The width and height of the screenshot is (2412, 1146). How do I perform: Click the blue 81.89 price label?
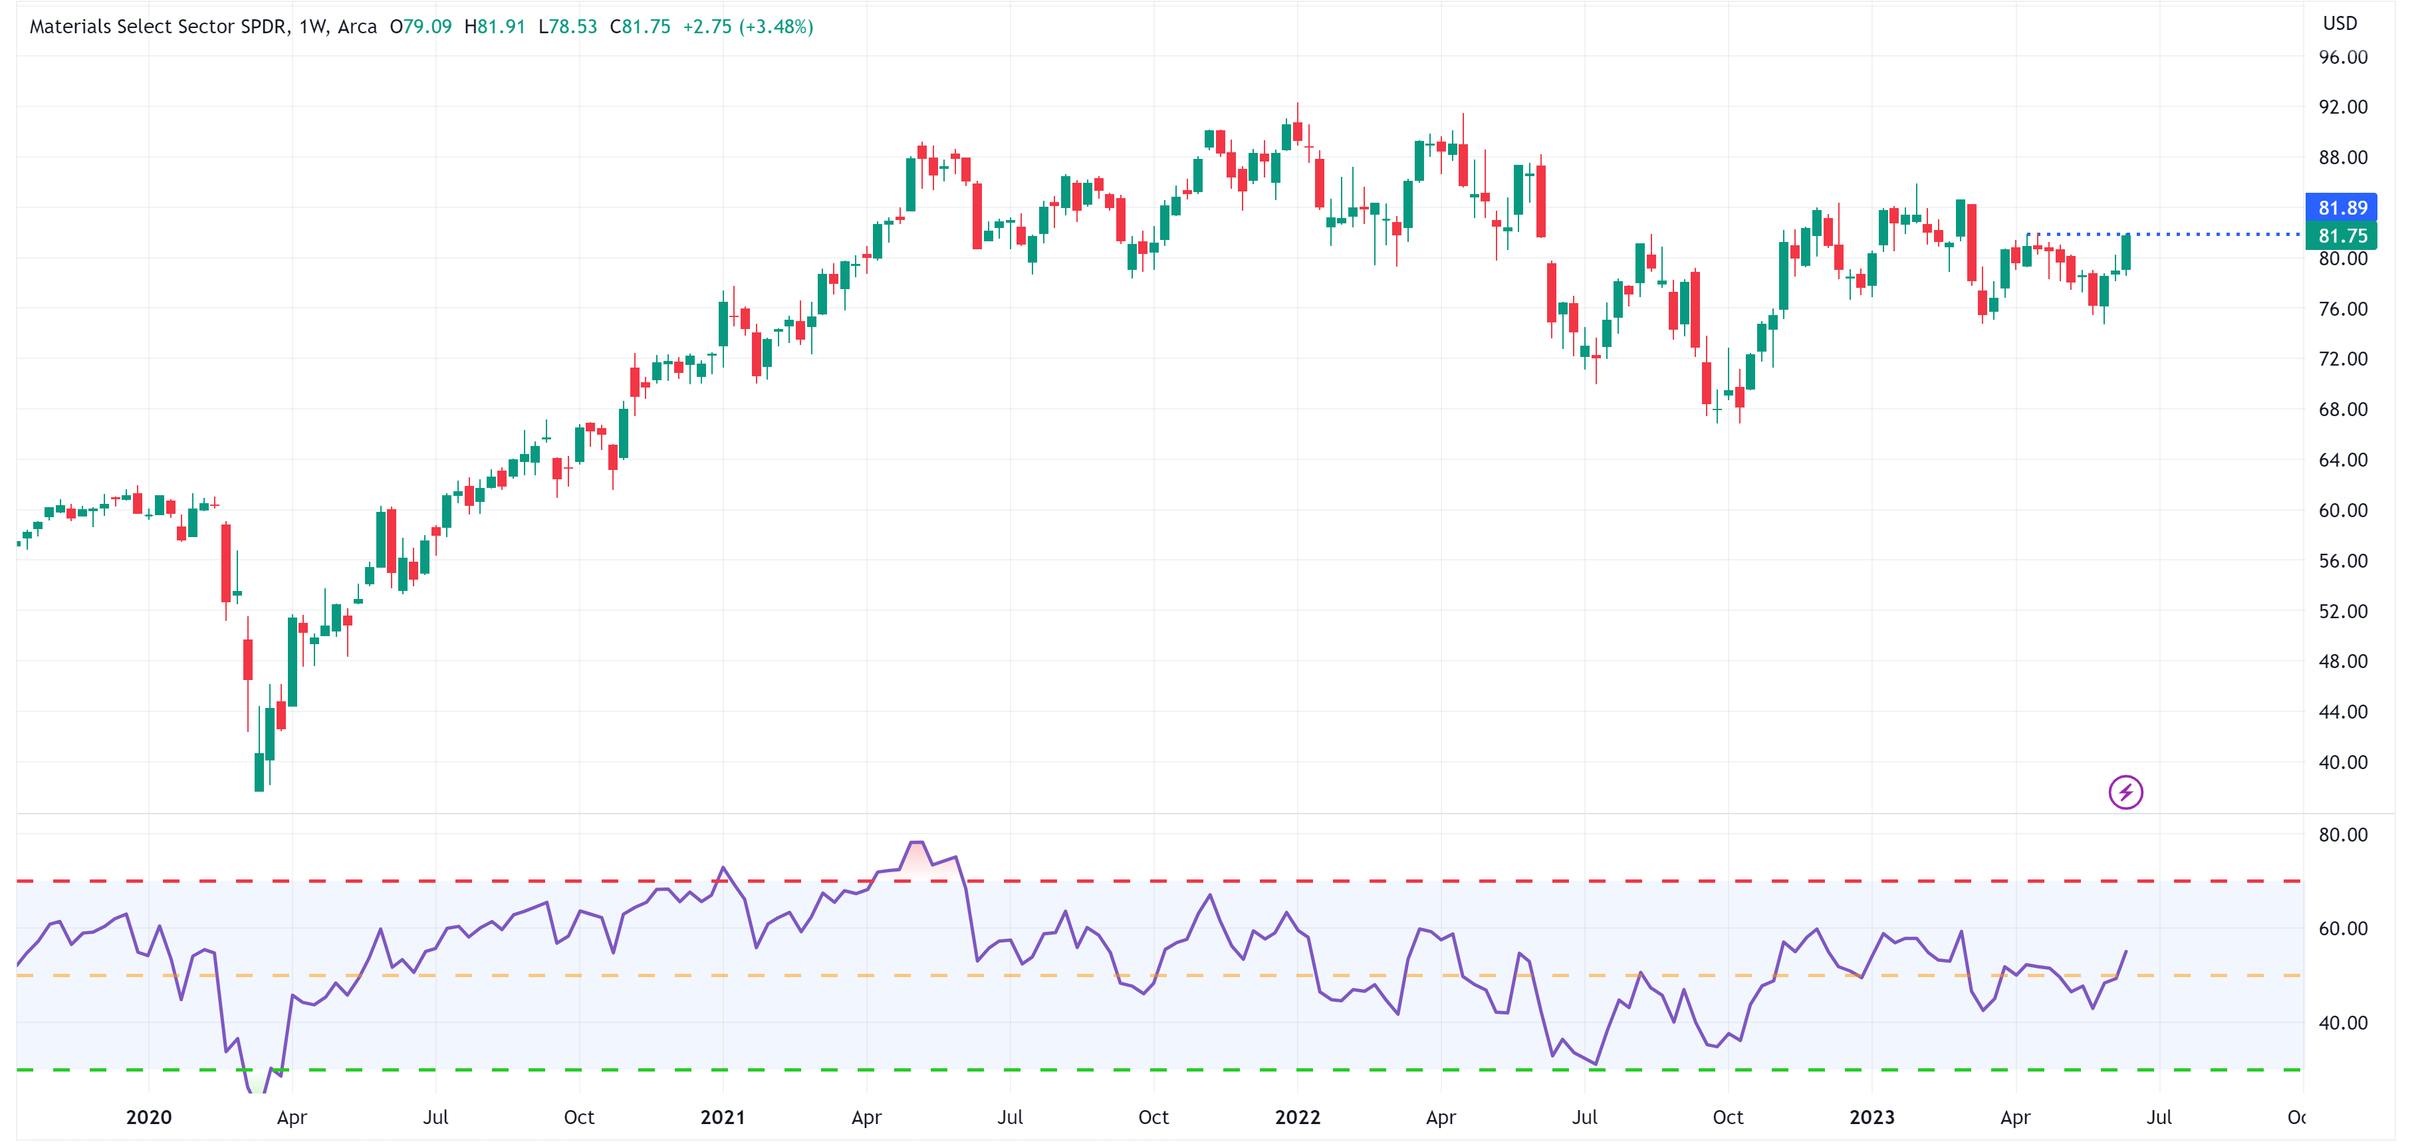(2340, 207)
